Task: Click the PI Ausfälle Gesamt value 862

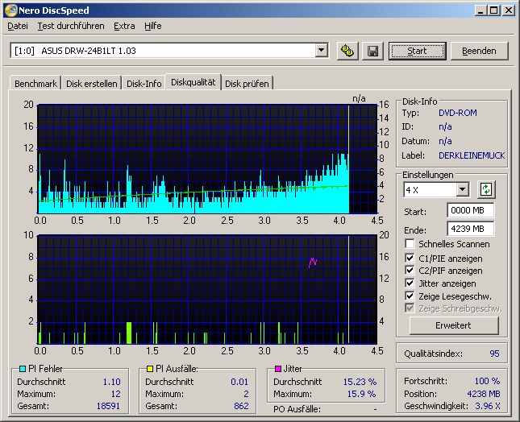Action: click(x=241, y=406)
